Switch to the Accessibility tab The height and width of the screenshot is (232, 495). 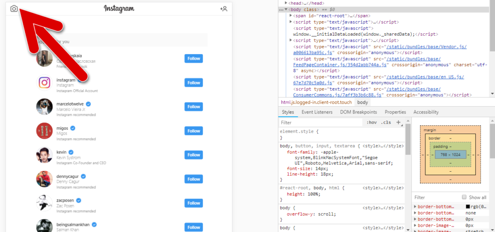pyautogui.click(x=426, y=112)
